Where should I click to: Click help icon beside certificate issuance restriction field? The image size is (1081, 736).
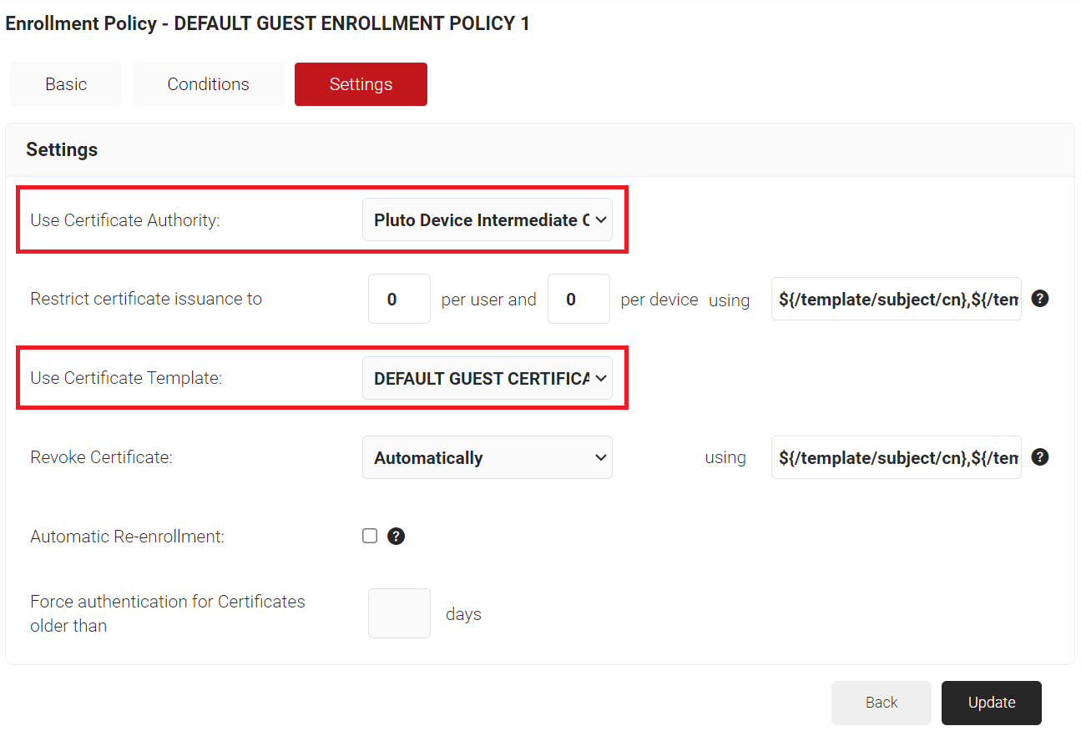(1039, 299)
